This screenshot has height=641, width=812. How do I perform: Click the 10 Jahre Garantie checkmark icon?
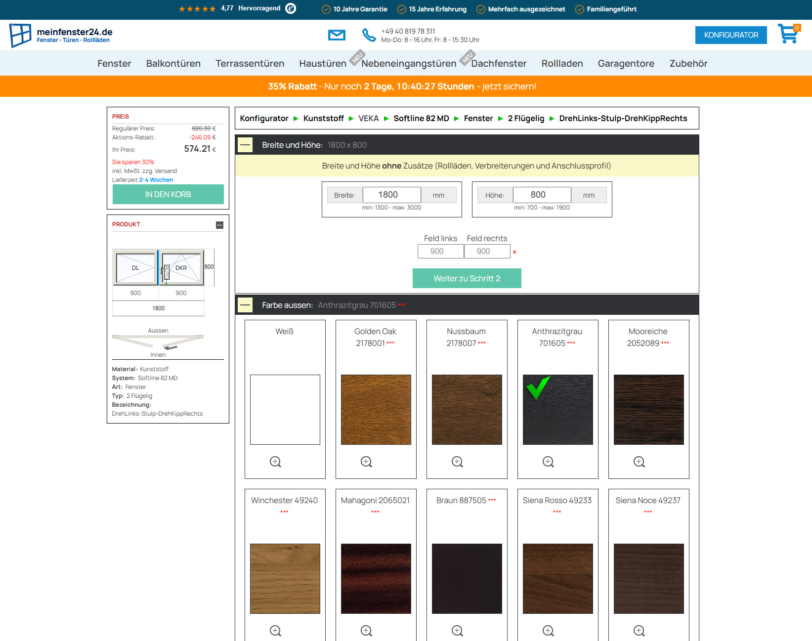[x=326, y=9]
